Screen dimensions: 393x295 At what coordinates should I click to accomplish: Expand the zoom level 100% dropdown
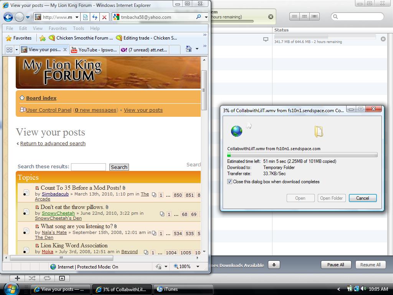pyautogui.click(x=198, y=267)
